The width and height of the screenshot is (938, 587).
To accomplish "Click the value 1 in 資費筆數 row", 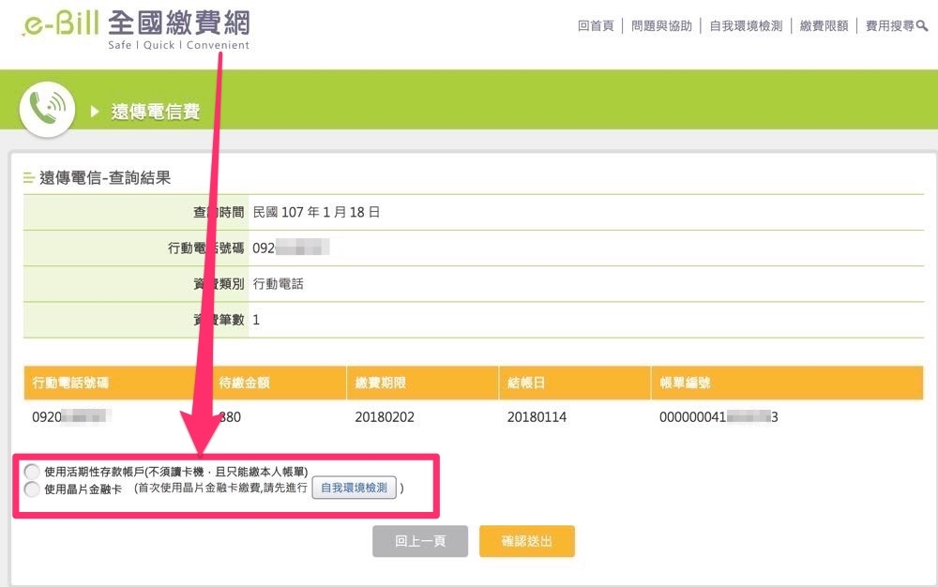I will pyautogui.click(x=256, y=320).
